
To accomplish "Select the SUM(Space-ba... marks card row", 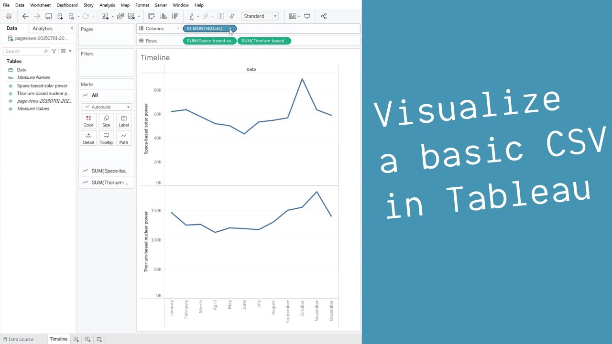I will click(x=106, y=171).
